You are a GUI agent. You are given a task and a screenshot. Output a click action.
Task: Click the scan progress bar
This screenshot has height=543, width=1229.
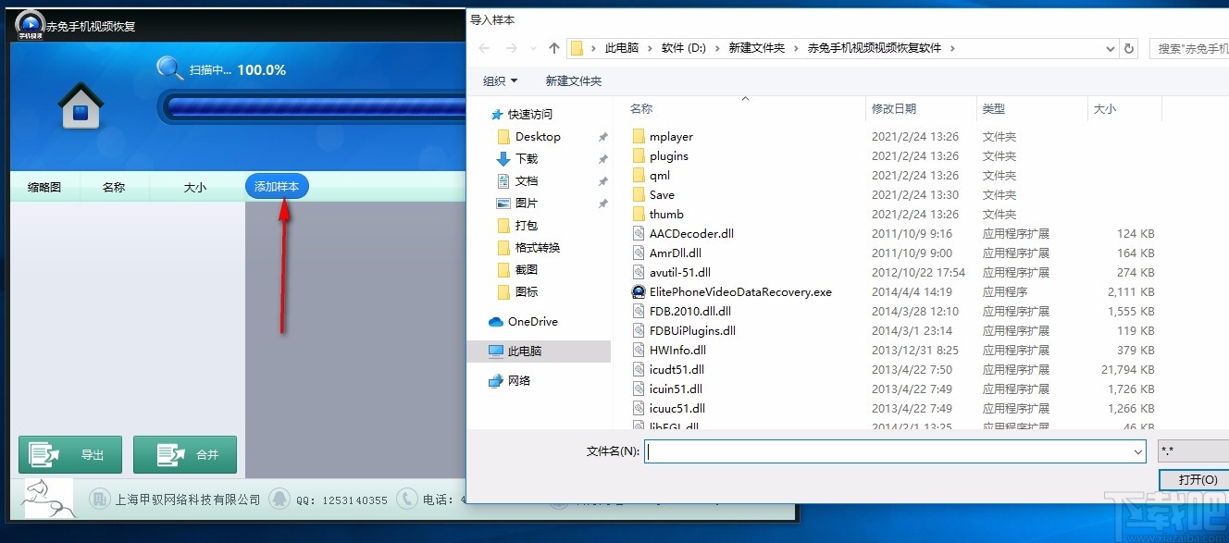[x=312, y=107]
